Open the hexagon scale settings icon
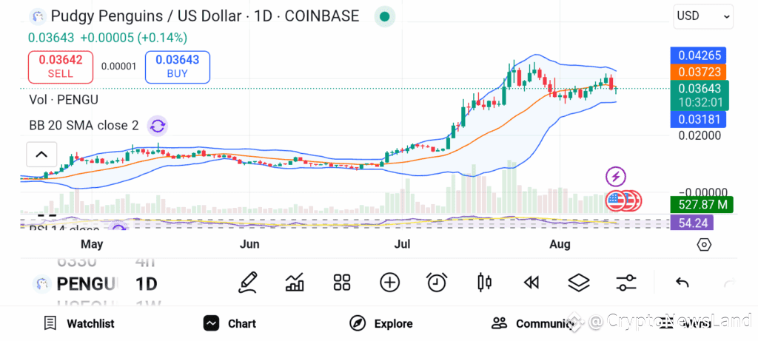The image size is (758, 341). pyautogui.click(x=704, y=245)
